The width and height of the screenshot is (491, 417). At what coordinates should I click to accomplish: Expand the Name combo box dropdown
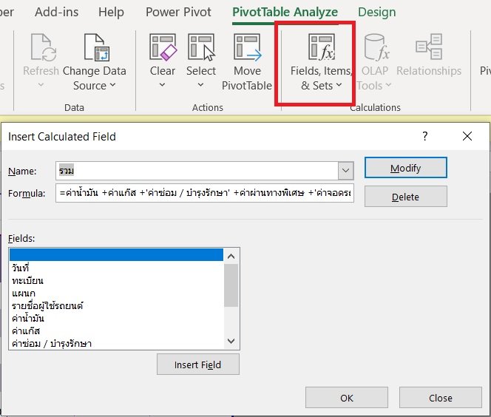click(345, 172)
